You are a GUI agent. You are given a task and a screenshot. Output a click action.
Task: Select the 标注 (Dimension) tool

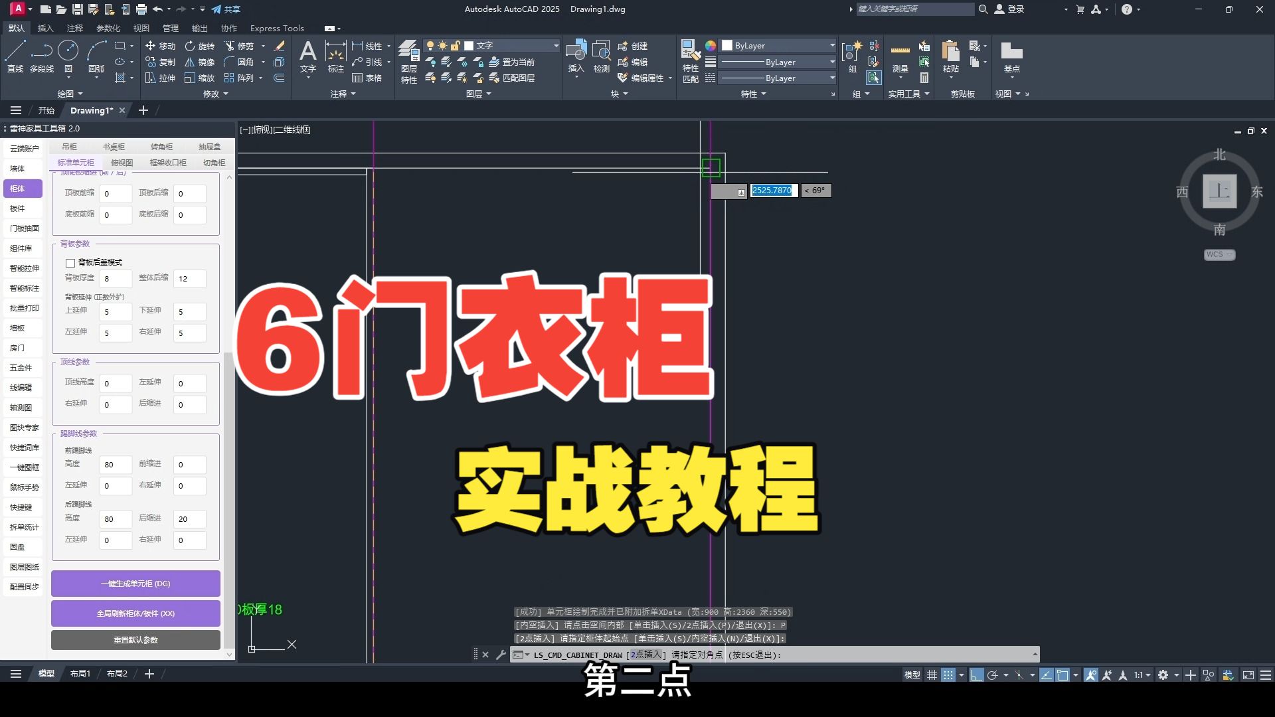click(335, 56)
